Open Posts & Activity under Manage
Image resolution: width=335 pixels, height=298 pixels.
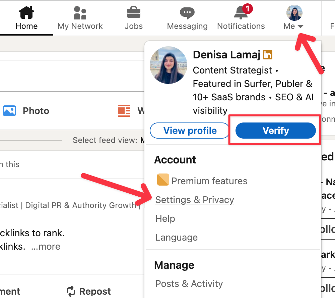point(189,284)
